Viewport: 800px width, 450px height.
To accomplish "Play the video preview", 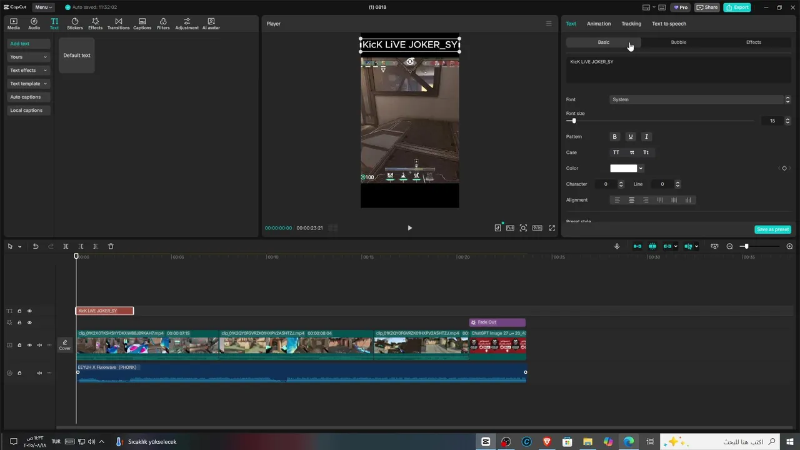I will click(410, 228).
